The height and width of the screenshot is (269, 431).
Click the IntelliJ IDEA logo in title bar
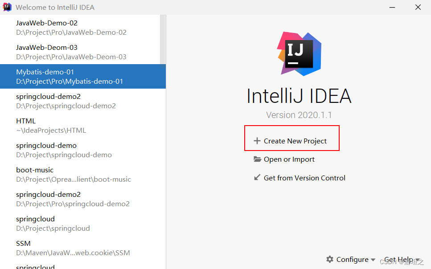coord(7,7)
